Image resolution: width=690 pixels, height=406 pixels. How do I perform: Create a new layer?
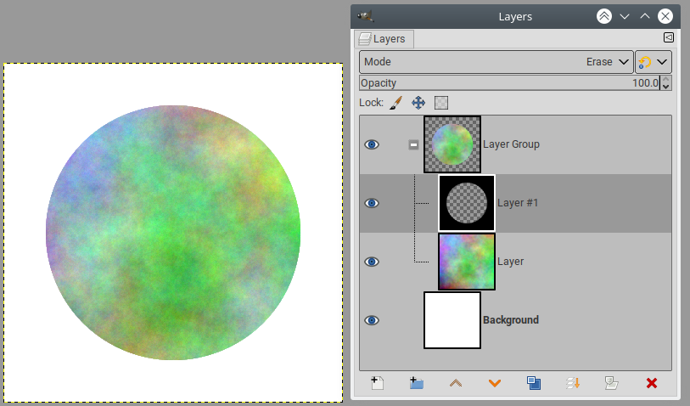click(x=378, y=383)
